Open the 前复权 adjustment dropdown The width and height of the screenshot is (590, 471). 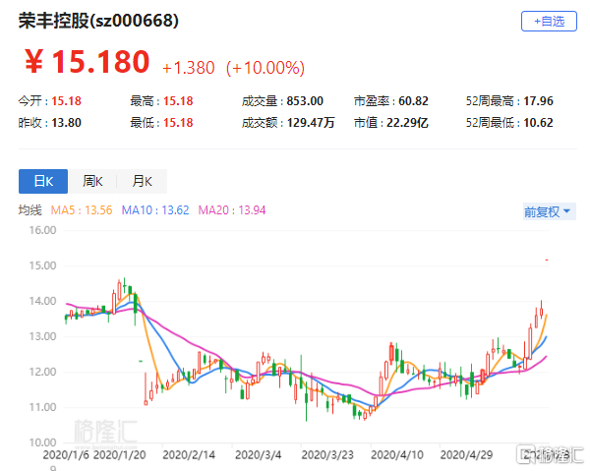coord(549,211)
